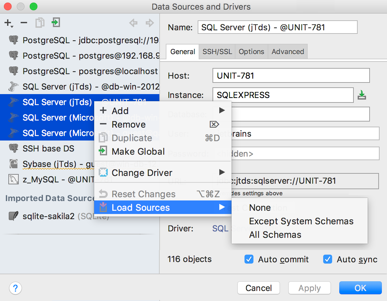This screenshot has width=387, height=301.
Task: Confirm with the OK button
Action: (x=361, y=288)
